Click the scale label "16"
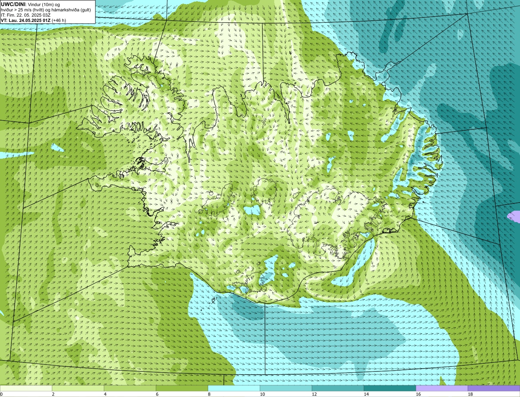This screenshot has height=397, width=520. 418,394
